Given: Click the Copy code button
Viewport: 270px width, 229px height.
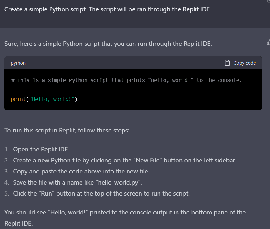Looking at the screenshot, I should coord(240,63).
